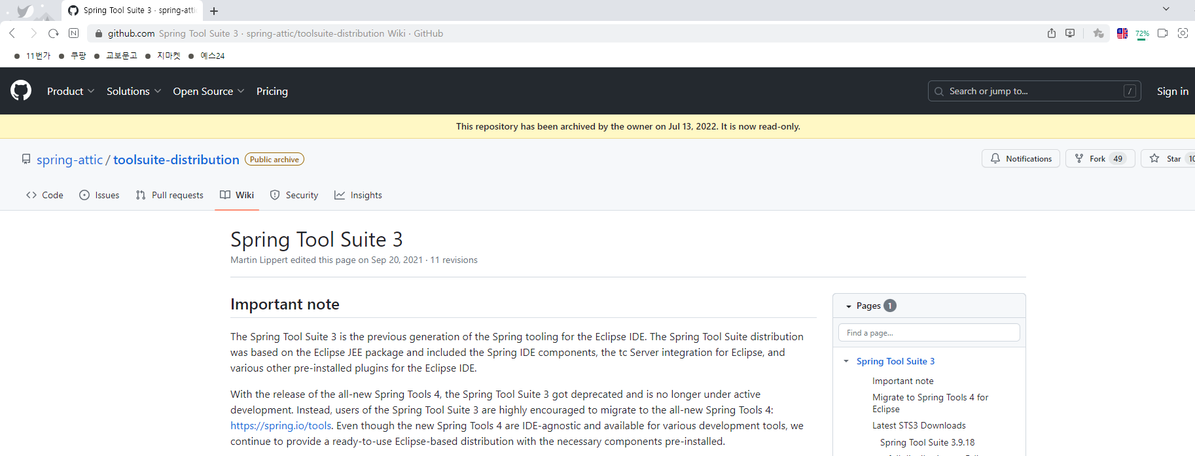1195x456 pixels.
Task: Click the video recording toolbar icon
Action: [x=1163, y=33]
